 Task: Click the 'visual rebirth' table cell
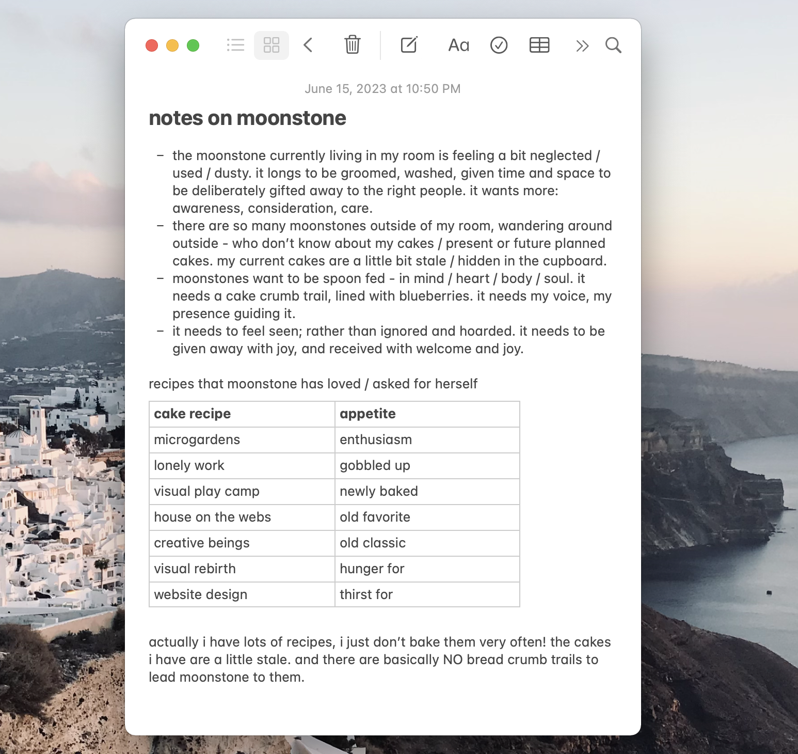(x=242, y=569)
